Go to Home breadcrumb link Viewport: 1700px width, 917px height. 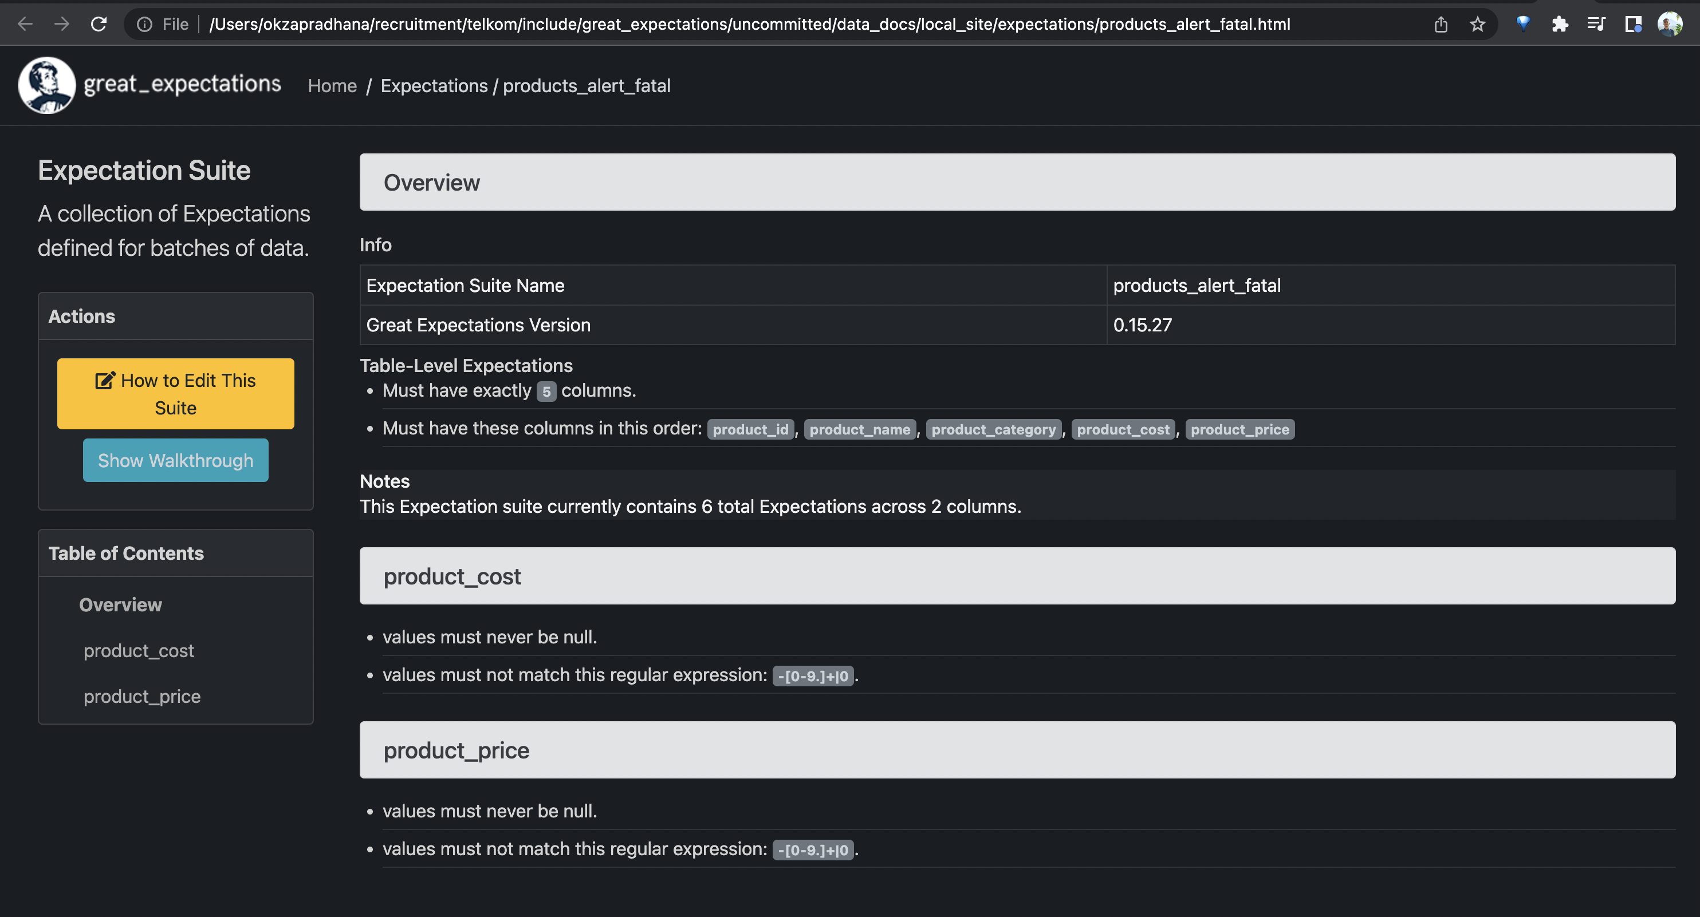(332, 86)
